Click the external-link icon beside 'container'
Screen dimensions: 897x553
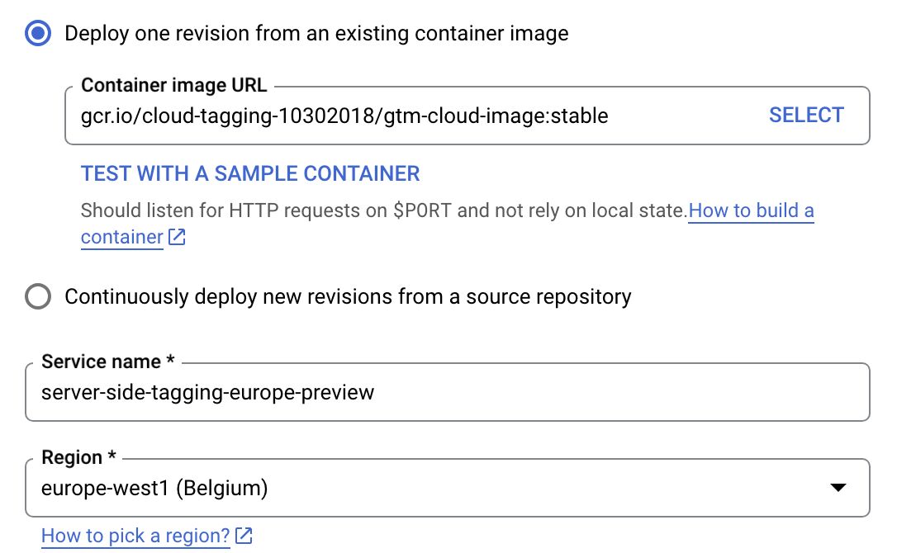coord(177,237)
